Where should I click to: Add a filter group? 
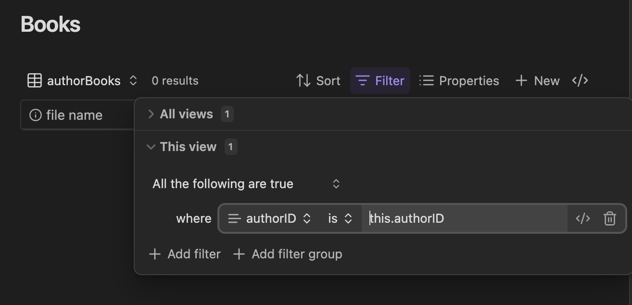[287, 254]
